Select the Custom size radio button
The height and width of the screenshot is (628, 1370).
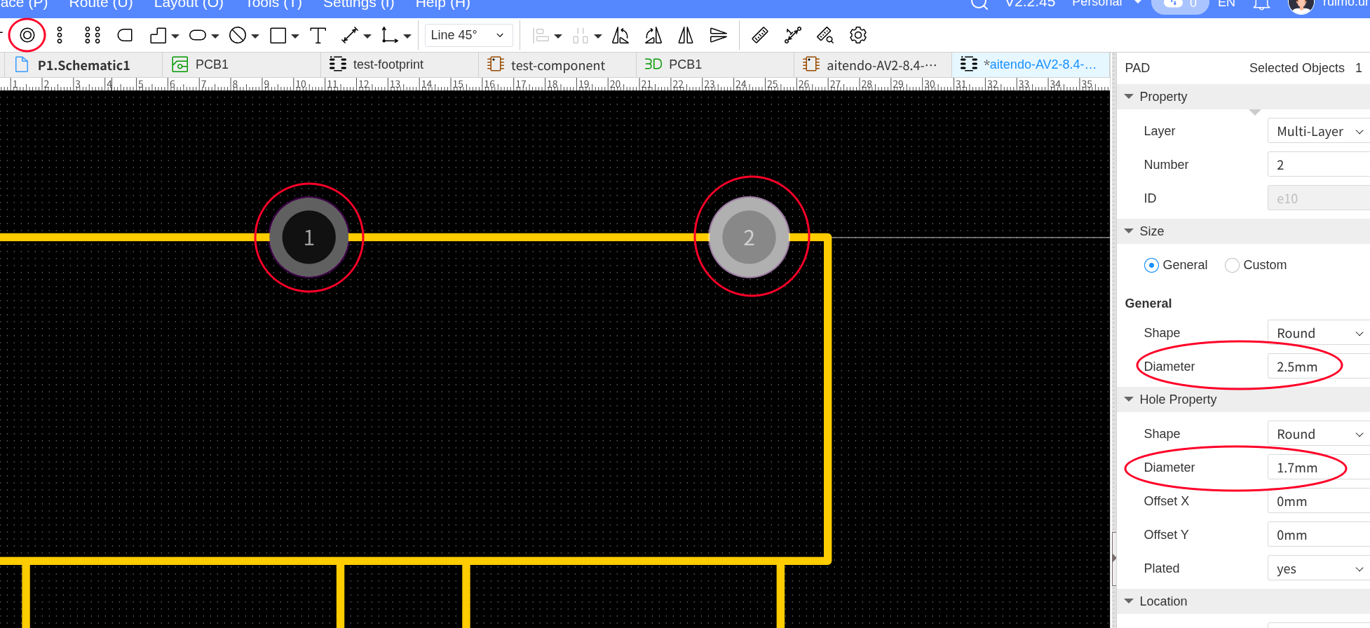coord(1232,265)
